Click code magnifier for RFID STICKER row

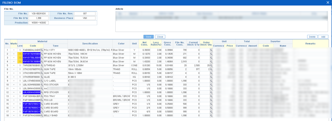[42, 92]
